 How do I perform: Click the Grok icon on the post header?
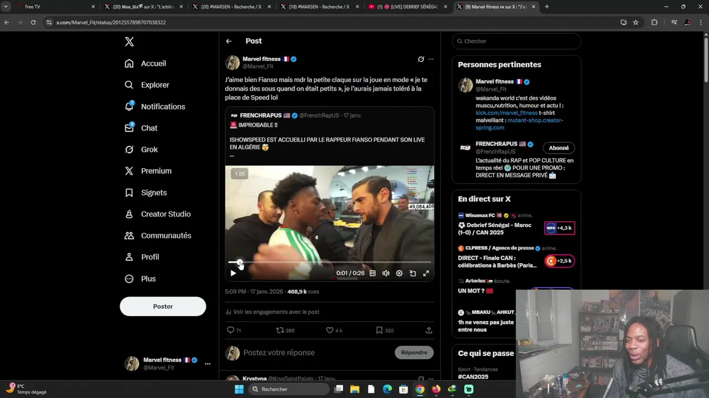click(x=421, y=59)
